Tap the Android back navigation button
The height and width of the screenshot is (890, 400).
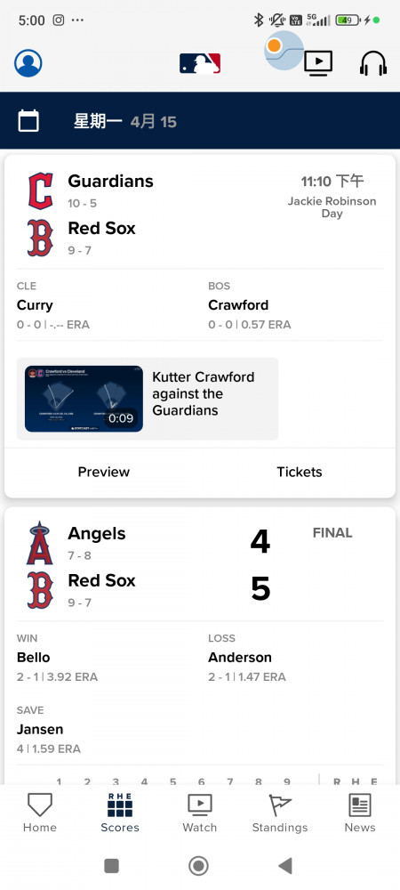(x=285, y=866)
